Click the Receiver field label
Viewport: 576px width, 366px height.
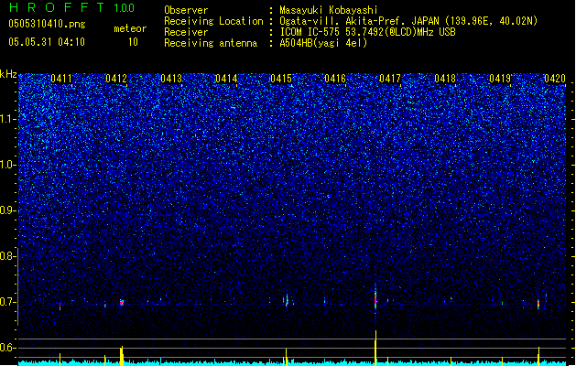coord(186,32)
